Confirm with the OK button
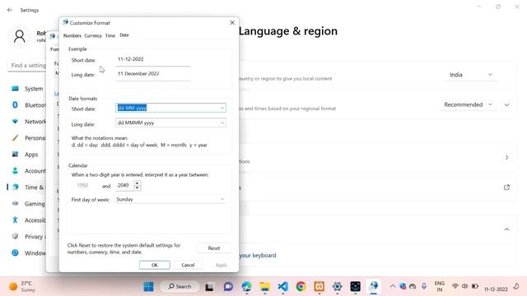Screen dimensions: 527x296 click(x=155, y=265)
